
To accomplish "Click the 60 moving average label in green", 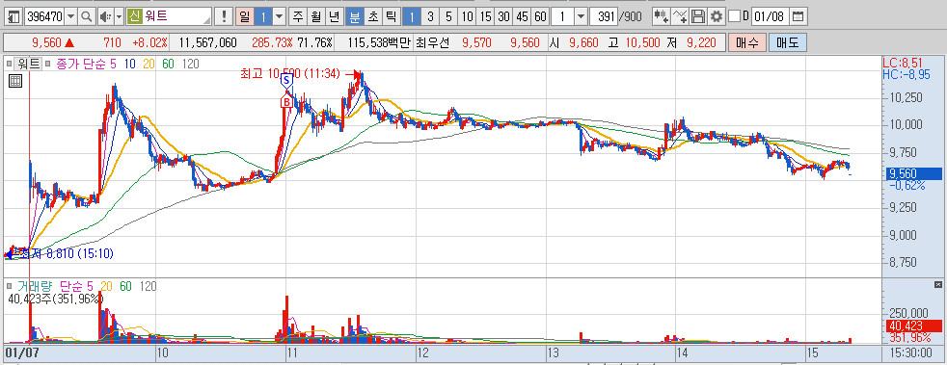I will [x=169, y=64].
